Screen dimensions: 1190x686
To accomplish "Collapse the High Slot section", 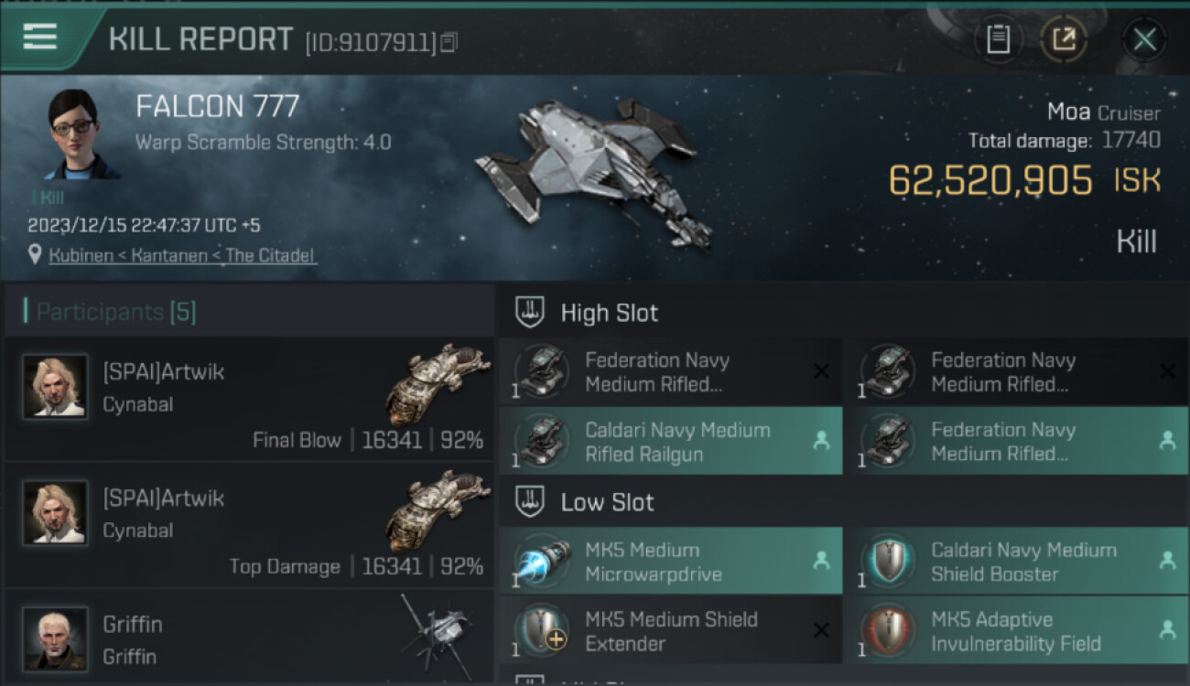I will [529, 313].
